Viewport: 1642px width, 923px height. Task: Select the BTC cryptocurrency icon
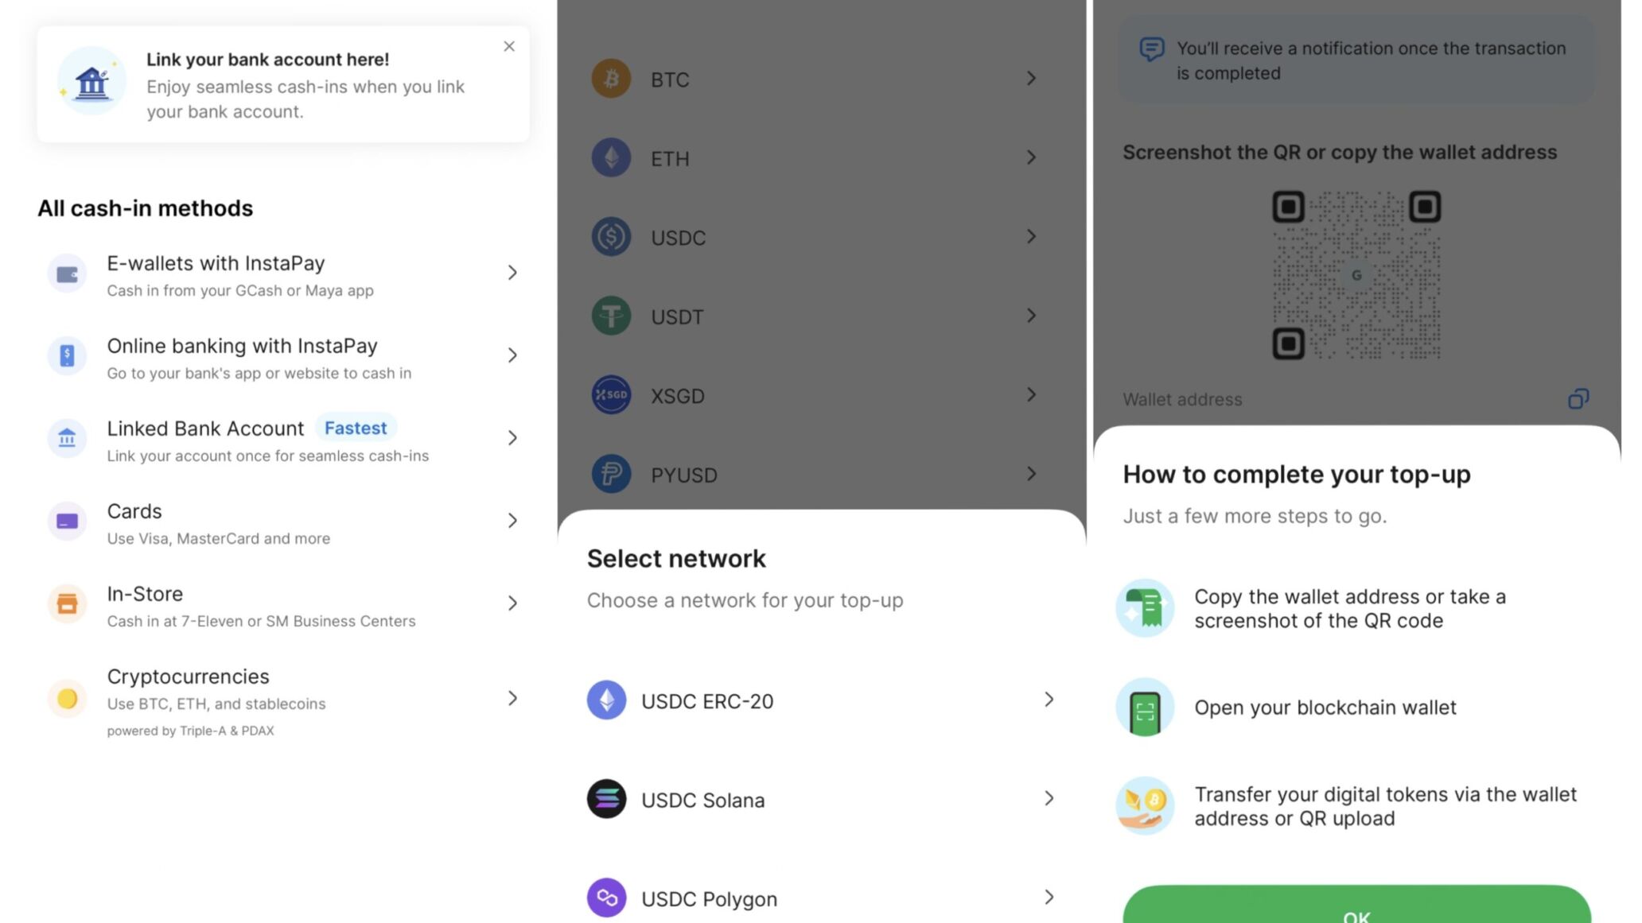coord(610,79)
